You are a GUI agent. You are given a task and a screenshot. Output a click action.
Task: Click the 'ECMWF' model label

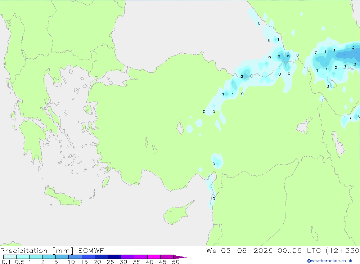point(91,250)
